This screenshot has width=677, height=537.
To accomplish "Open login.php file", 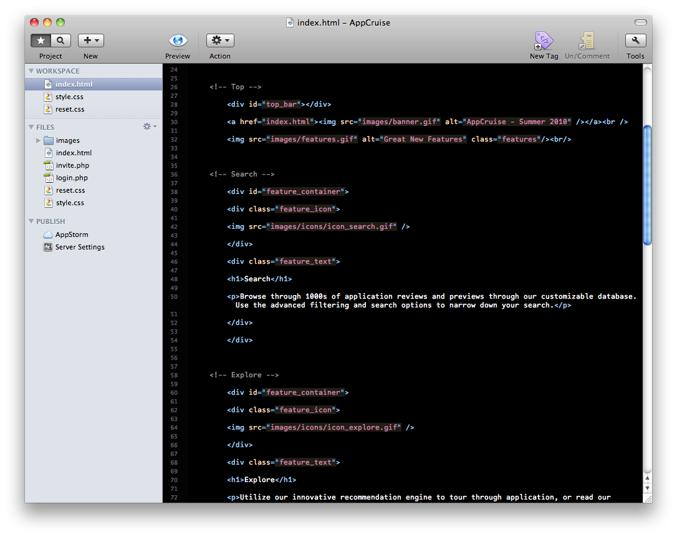I will [x=94, y=178].
